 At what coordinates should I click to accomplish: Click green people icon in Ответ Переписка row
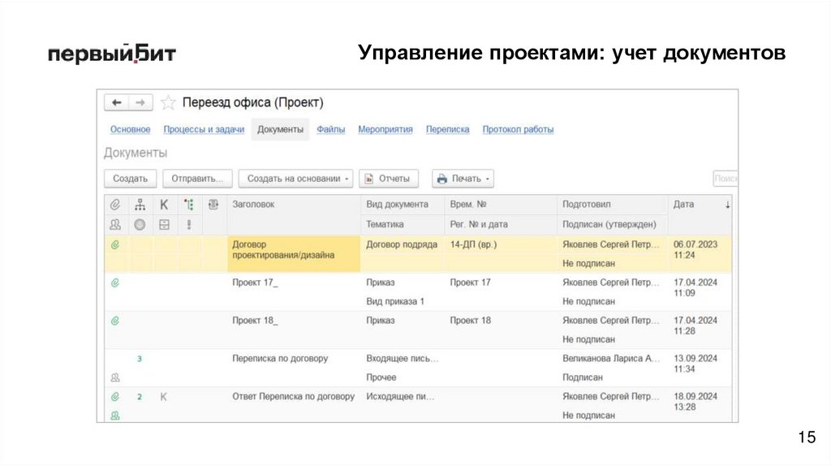coord(115,416)
